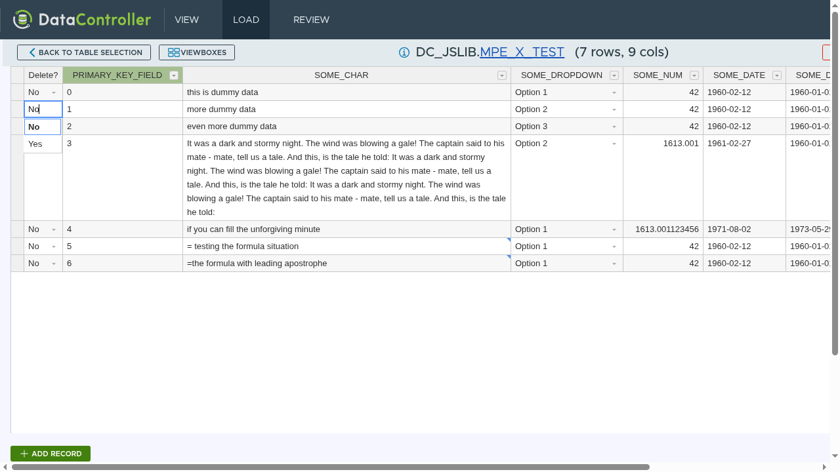Image resolution: width=840 pixels, height=472 pixels.
Task: Switch to the REVIEW tab
Action: [311, 20]
